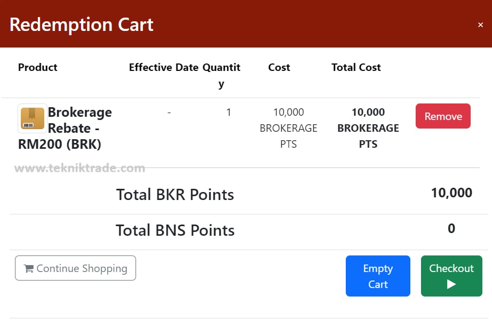Click the bold total cost 10,000 BROKERAGE PTS

(x=368, y=128)
